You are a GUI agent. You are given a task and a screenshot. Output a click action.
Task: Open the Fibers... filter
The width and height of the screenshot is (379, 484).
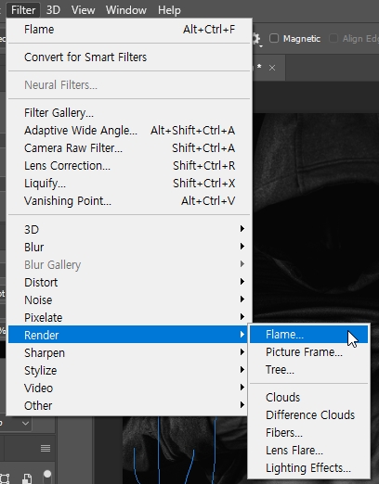tap(308, 433)
